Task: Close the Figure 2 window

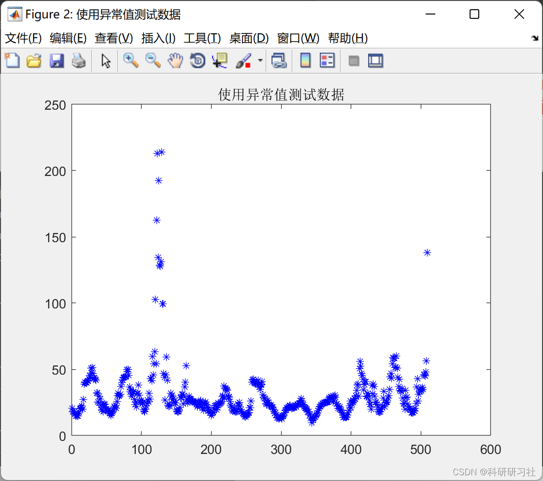Action: [x=519, y=14]
